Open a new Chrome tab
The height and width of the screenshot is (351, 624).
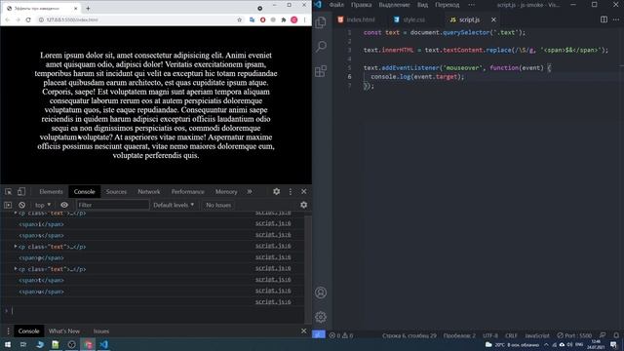88,8
